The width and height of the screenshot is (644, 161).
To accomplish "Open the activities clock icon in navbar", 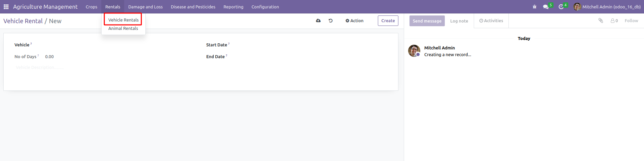I will coord(561,7).
